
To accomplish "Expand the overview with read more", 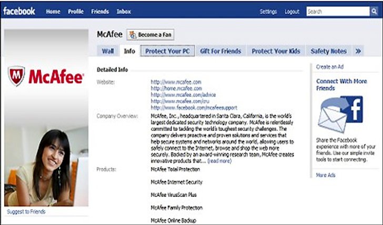I will tap(219, 161).
